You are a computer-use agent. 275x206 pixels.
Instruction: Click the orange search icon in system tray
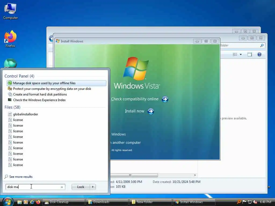pyautogui.click(x=239, y=202)
